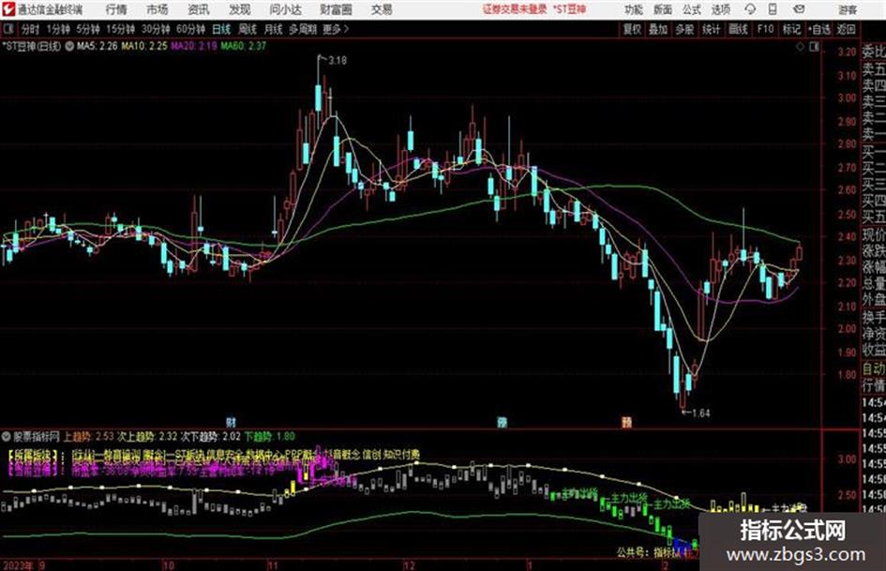886x571 pixels.
Task: Click the 叠加 overlay button
Action: tap(658, 29)
